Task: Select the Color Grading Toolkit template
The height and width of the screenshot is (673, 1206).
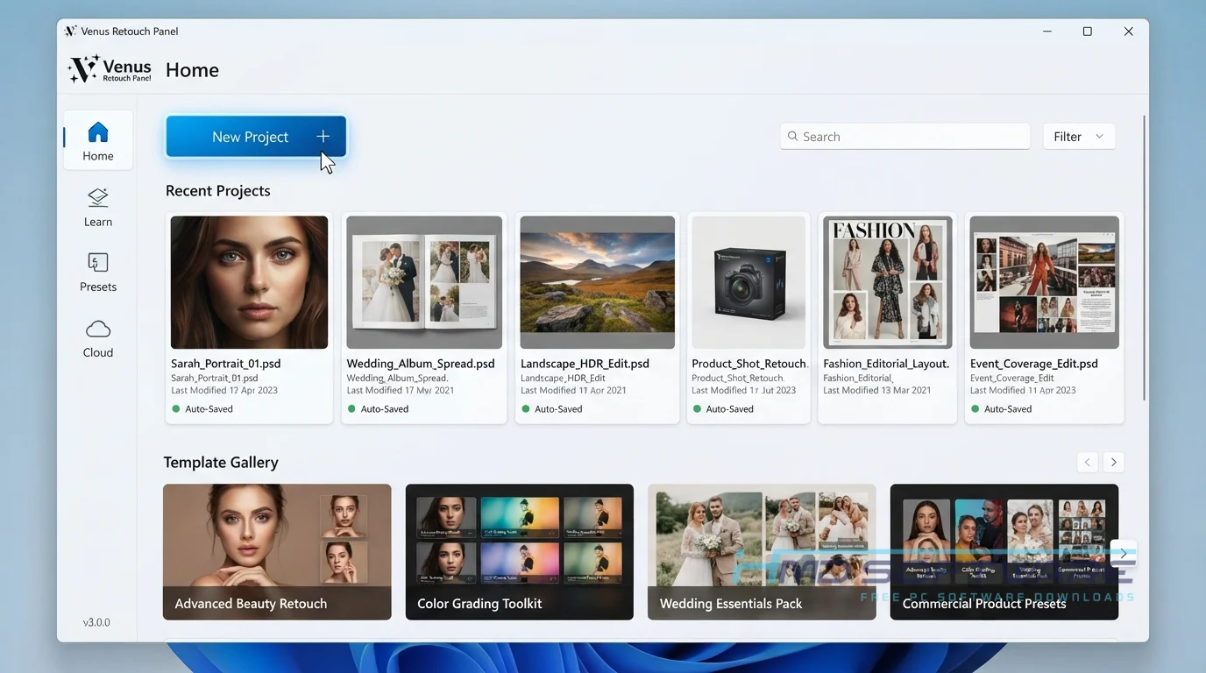Action: point(519,552)
